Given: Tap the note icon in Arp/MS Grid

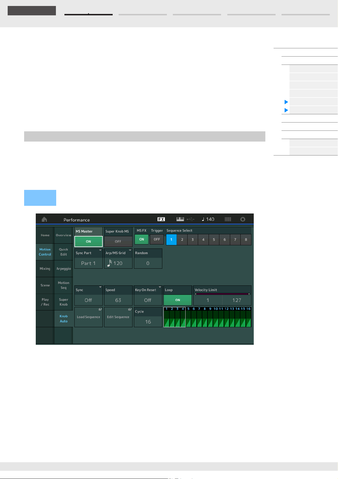Looking at the screenshot, I should (x=109, y=263).
